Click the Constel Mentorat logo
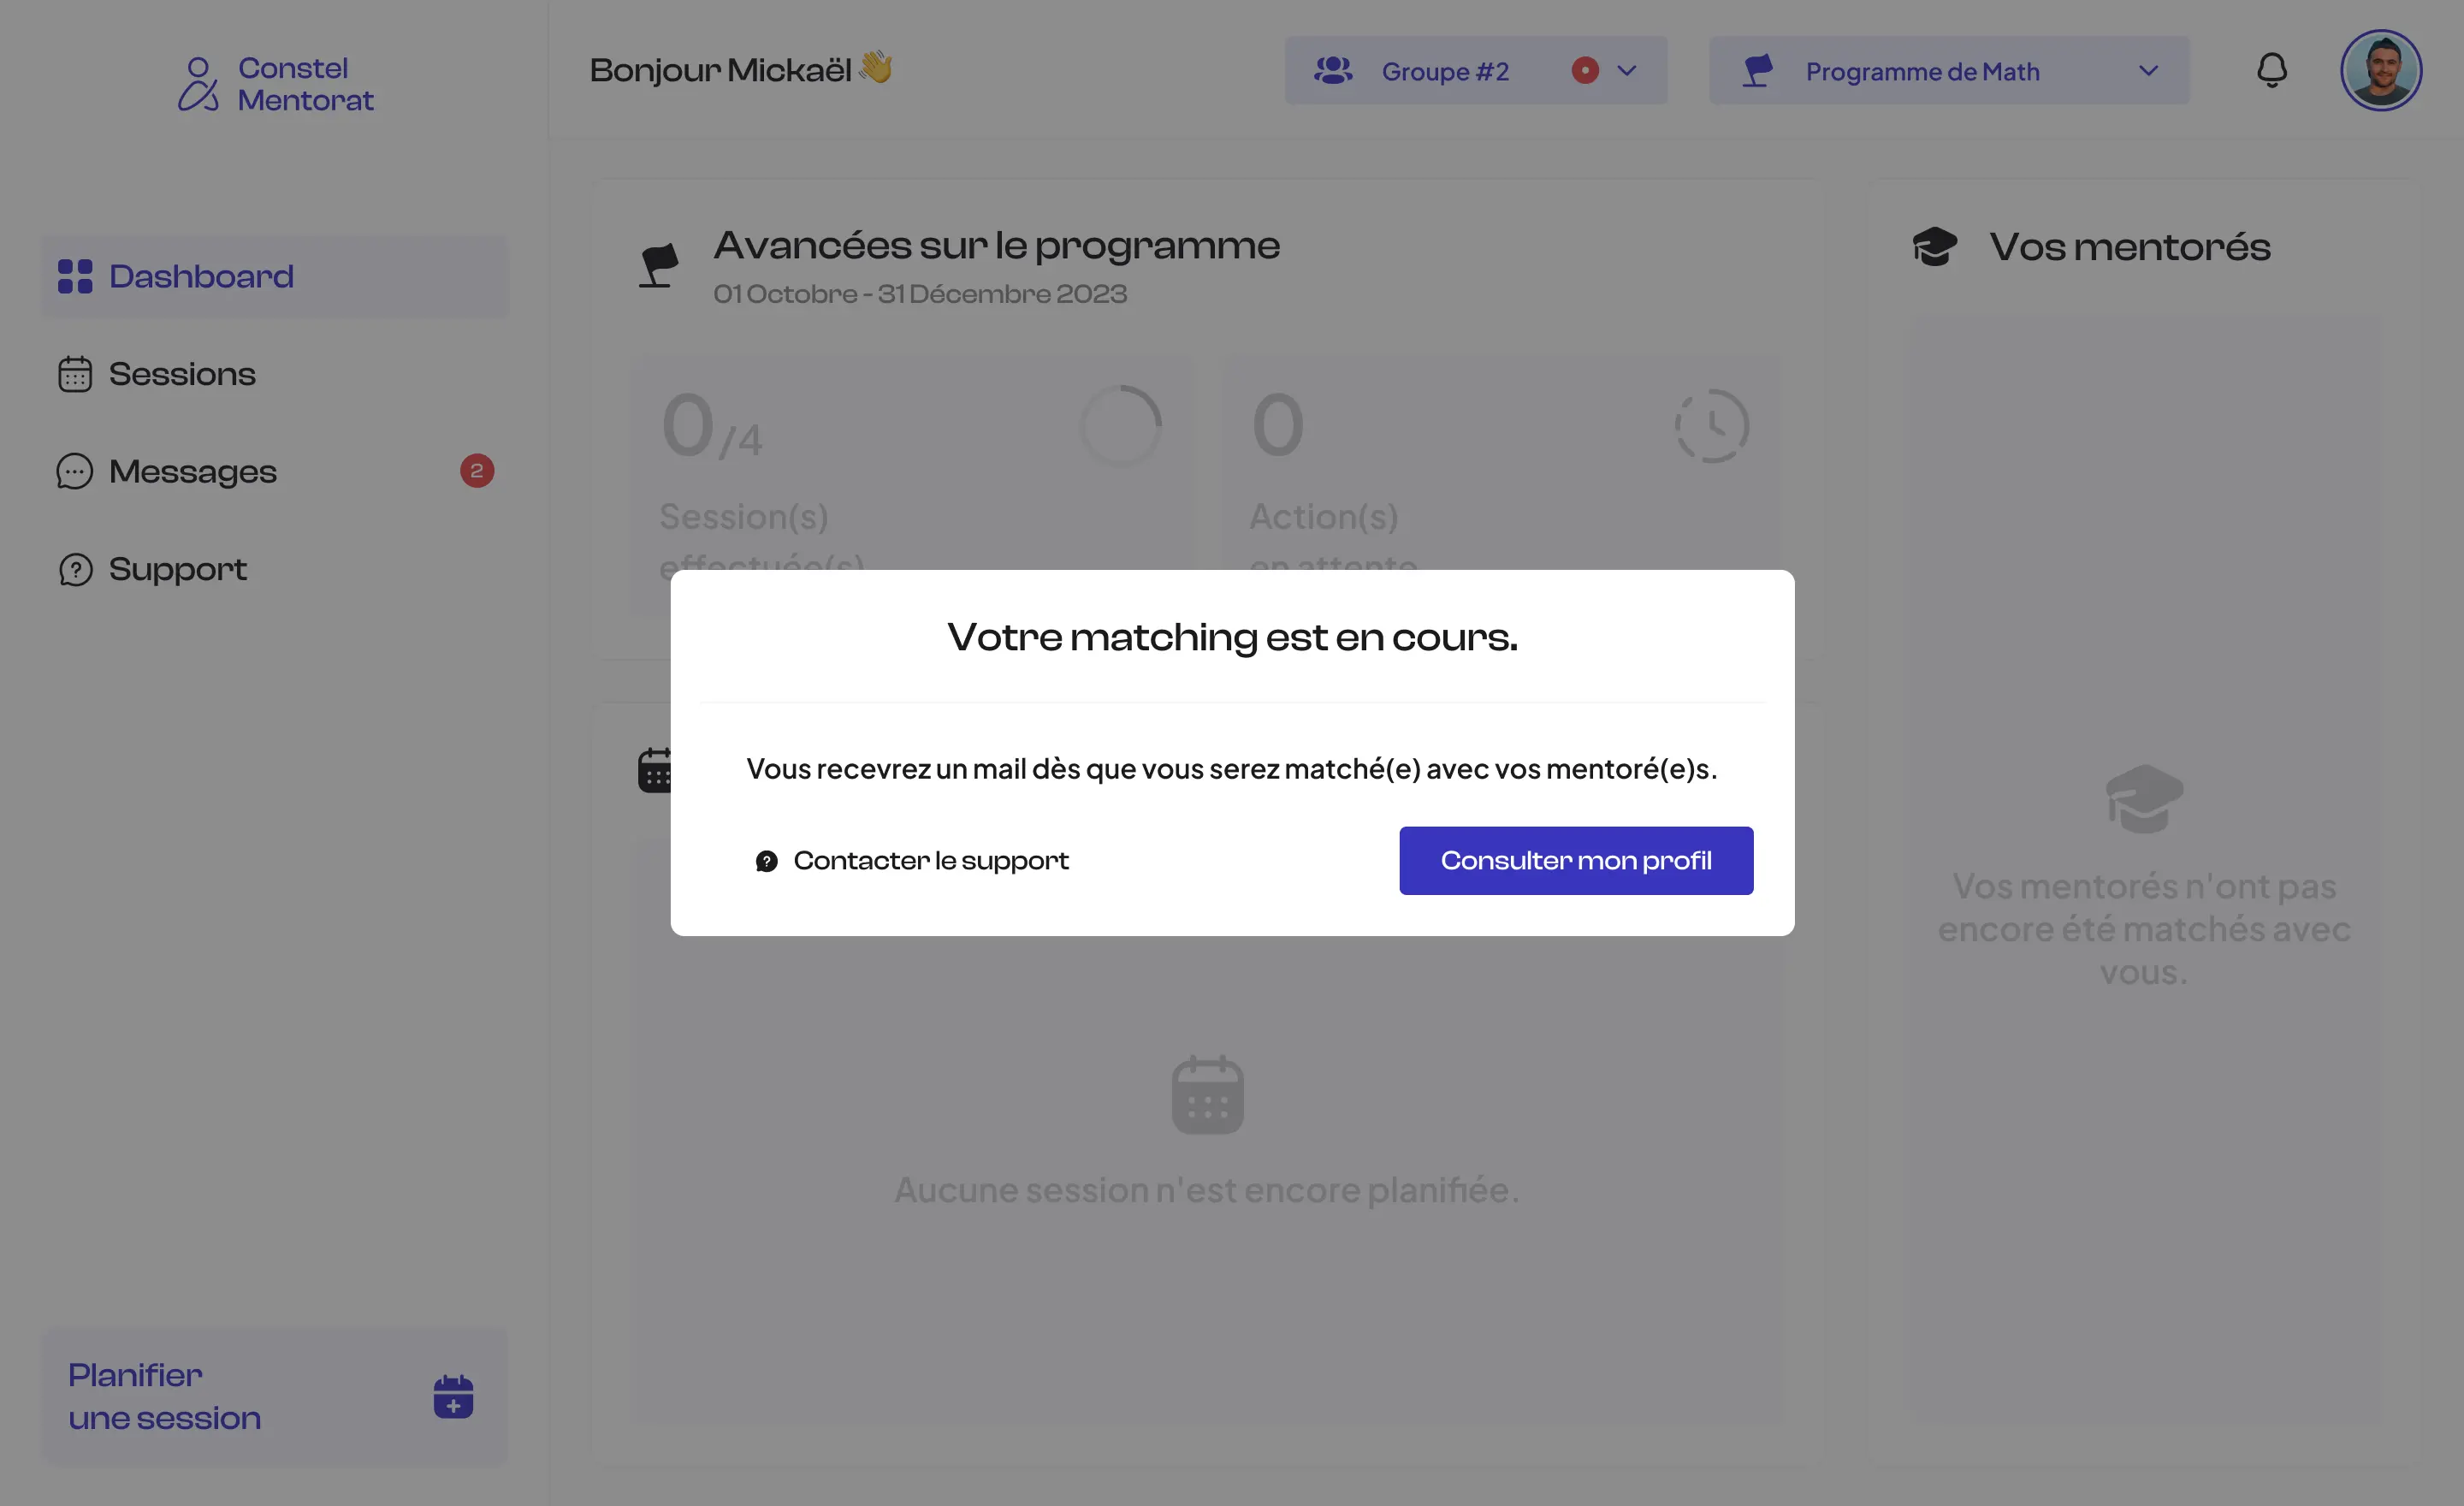This screenshot has height=1506, width=2464. (276, 84)
